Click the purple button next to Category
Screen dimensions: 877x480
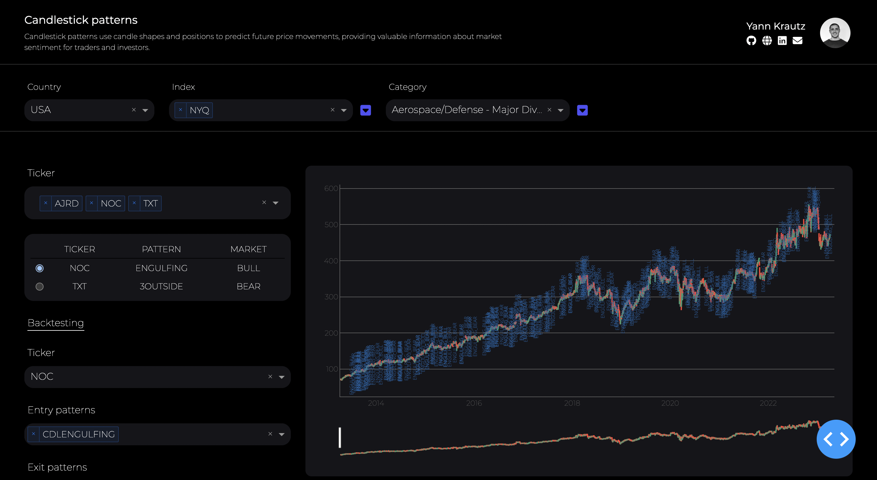(x=583, y=110)
